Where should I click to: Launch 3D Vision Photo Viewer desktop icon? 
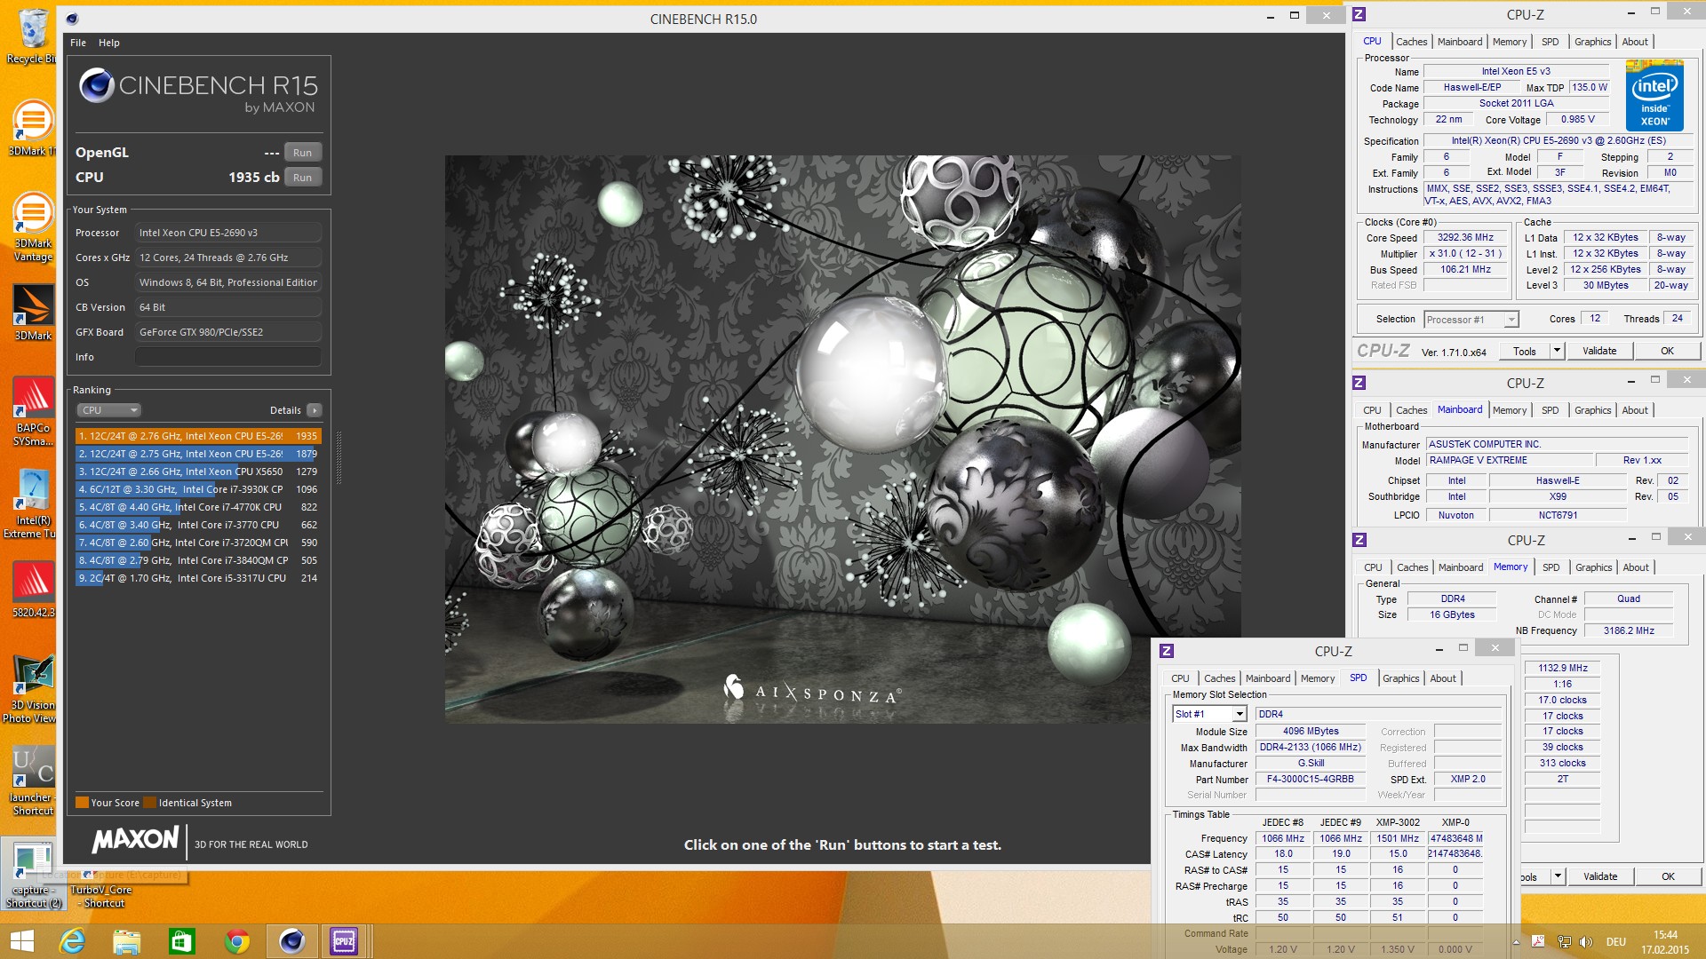tap(32, 688)
